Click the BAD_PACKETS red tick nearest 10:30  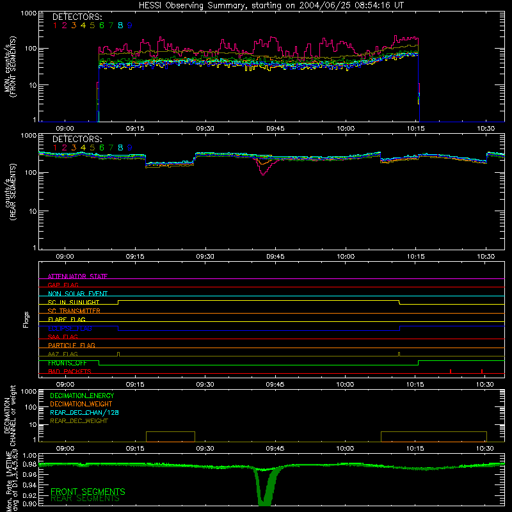(482, 371)
